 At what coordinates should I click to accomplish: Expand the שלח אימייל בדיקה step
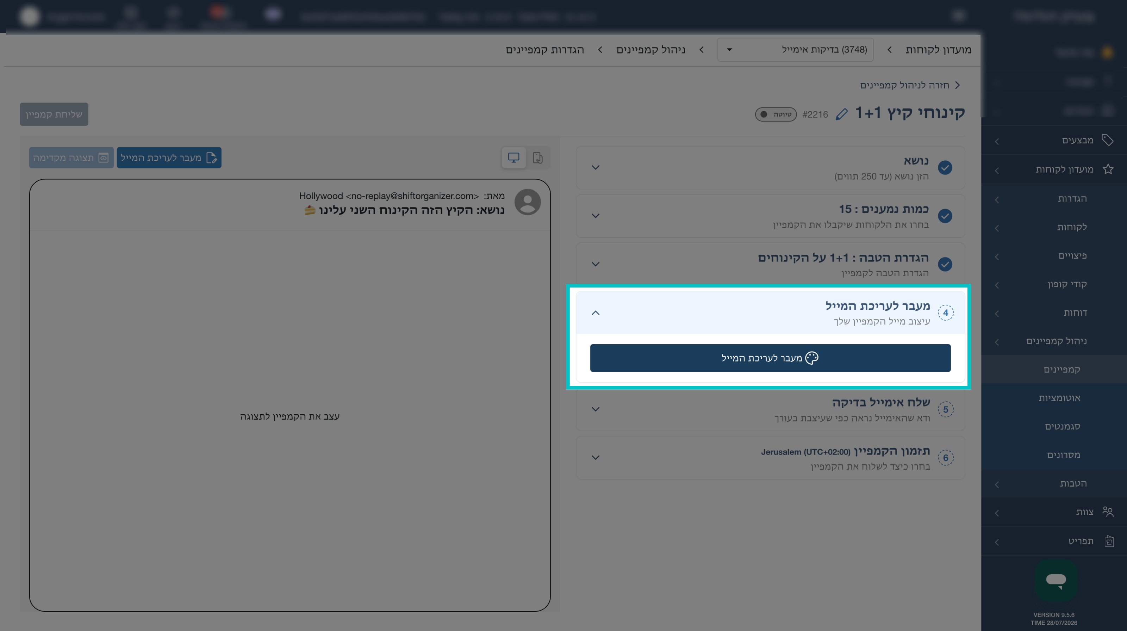[596, 409]
